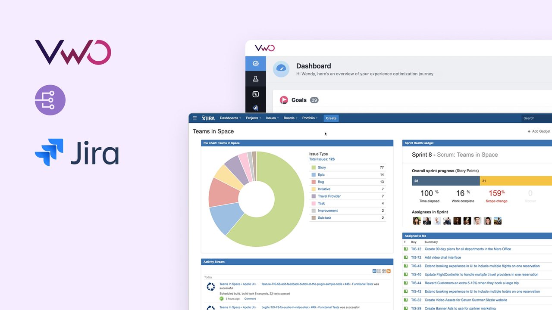Click the Scope change 159% value
This screenshot has height=310, width=552.
pos(496,193)
